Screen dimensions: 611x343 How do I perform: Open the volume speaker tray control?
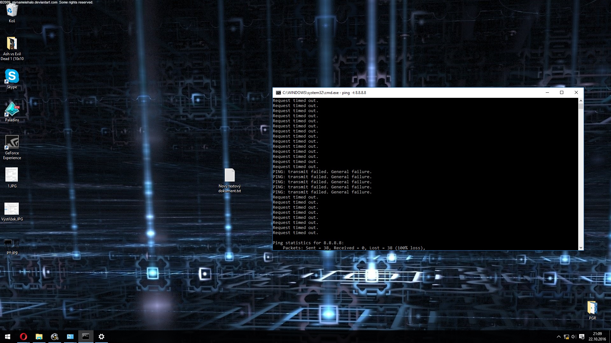(574, 337)
